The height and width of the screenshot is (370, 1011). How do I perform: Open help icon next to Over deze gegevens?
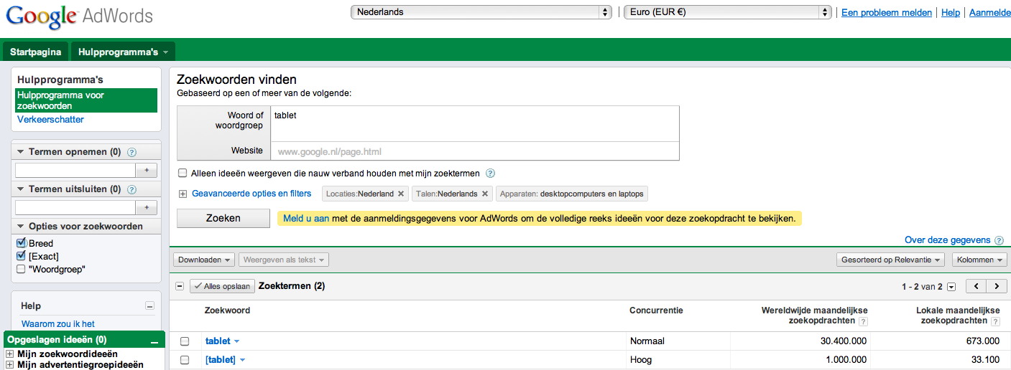998,240
